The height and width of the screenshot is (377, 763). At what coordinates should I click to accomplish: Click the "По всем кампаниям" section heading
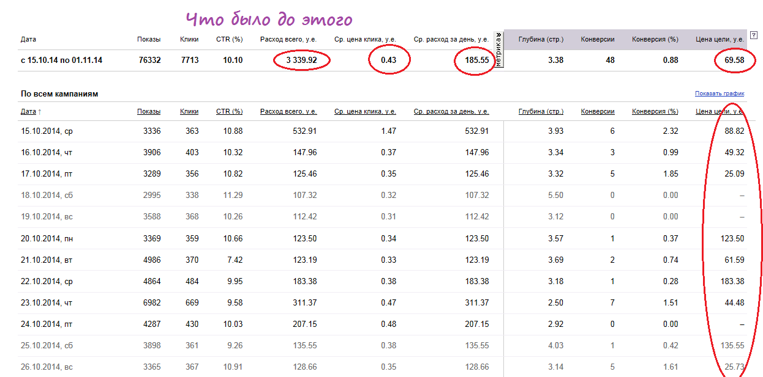click(59, 94)
